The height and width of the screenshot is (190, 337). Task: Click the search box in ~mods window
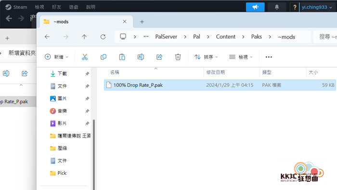[325, 37]
